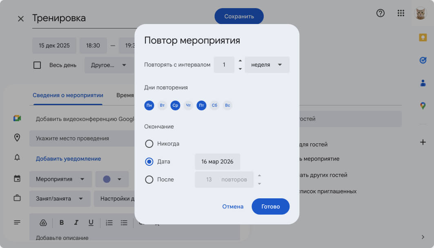Switch to the Сведения о мероприятии tab
The image size is (434, 248).
[x=67, y=95]
